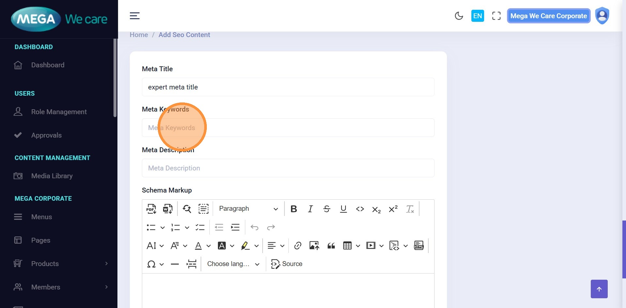Insert a horizontal line
Image resolution: width=626 pixels, height=308 pixels.
175,264
